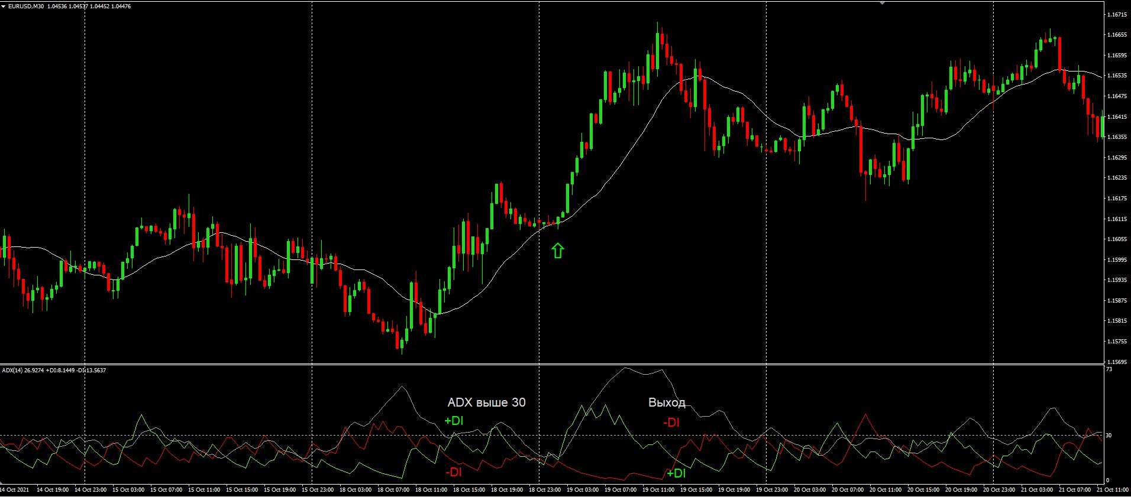
Task: Click the 30 level on ADX scale
Action: [1109, 436]
